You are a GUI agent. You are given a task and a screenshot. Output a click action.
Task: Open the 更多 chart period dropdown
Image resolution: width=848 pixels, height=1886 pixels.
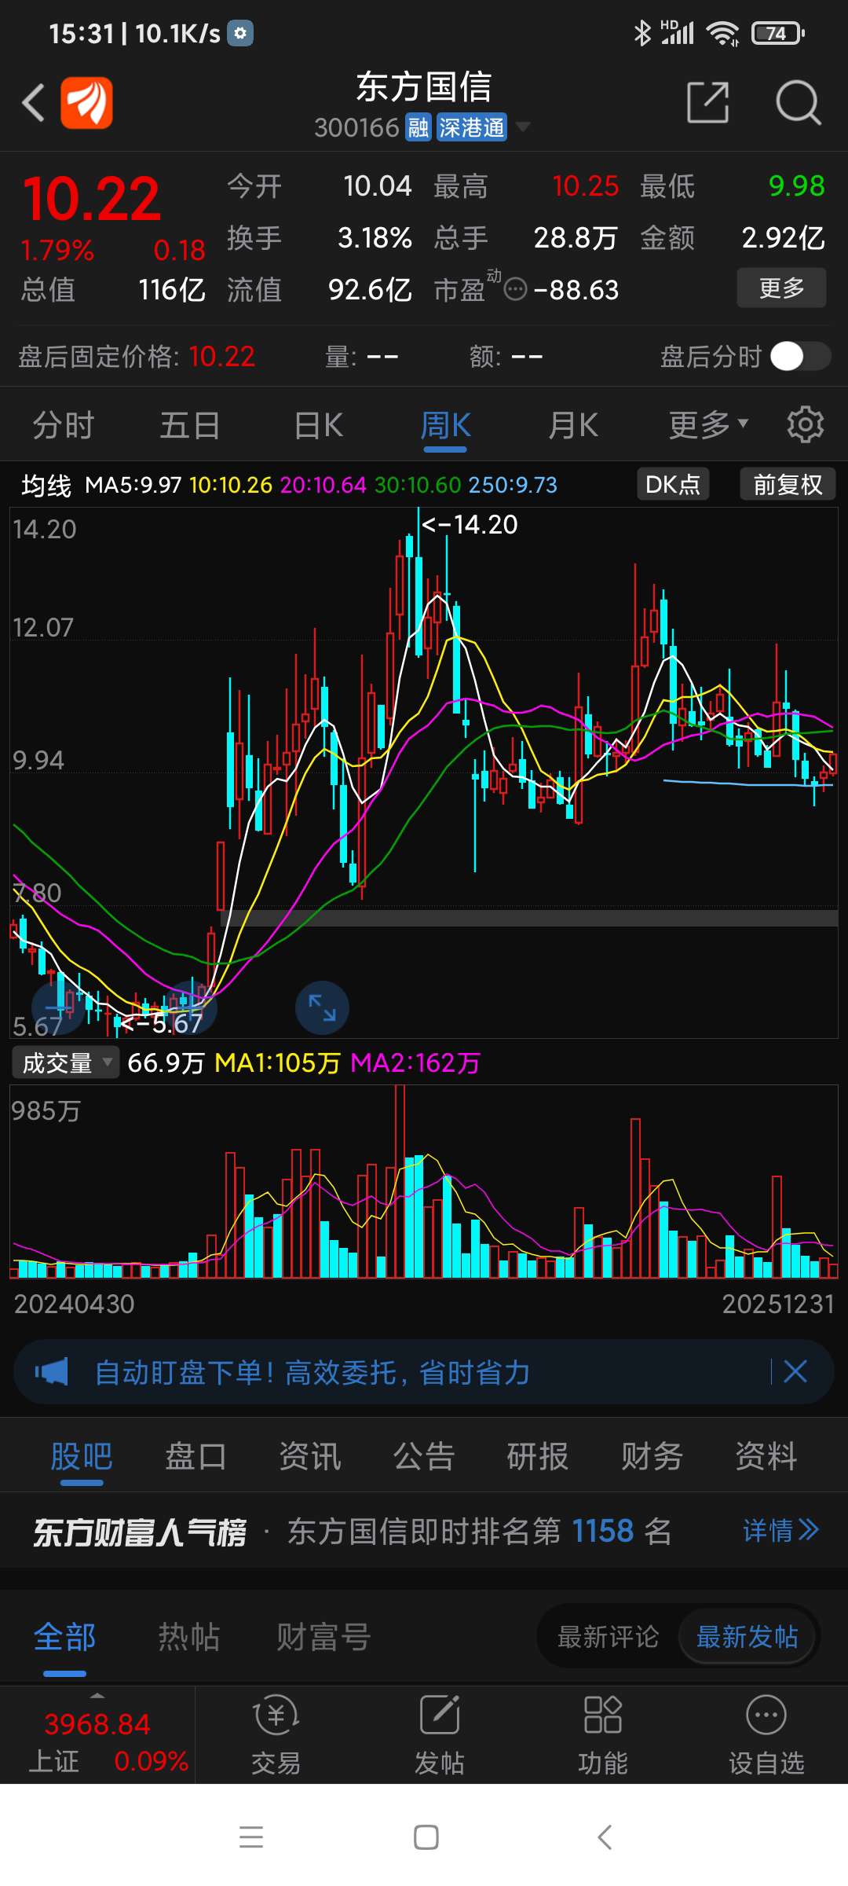click(708, 425)
